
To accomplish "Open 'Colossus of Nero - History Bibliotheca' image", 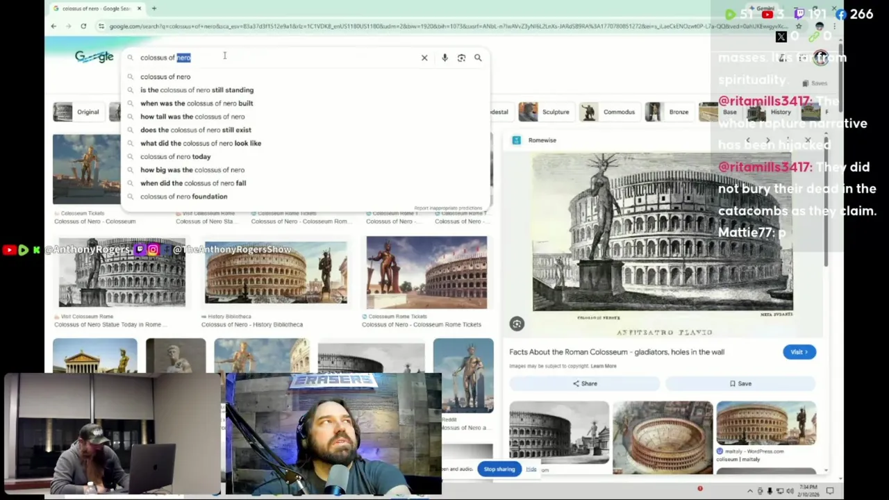I will 276,272.
